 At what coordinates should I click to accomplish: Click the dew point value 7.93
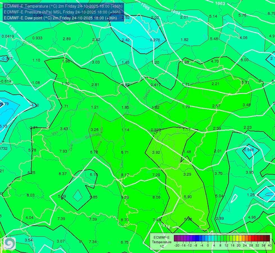tap(63, 151)
